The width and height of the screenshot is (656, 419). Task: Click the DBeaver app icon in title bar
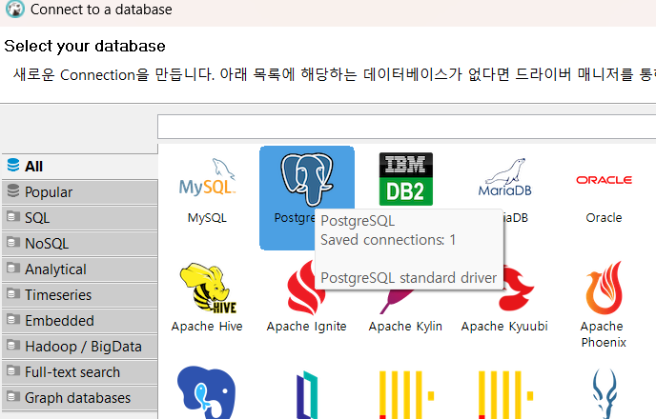click(15, 9)
